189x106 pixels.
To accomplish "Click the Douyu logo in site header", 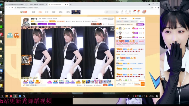I will click(24, 12).
